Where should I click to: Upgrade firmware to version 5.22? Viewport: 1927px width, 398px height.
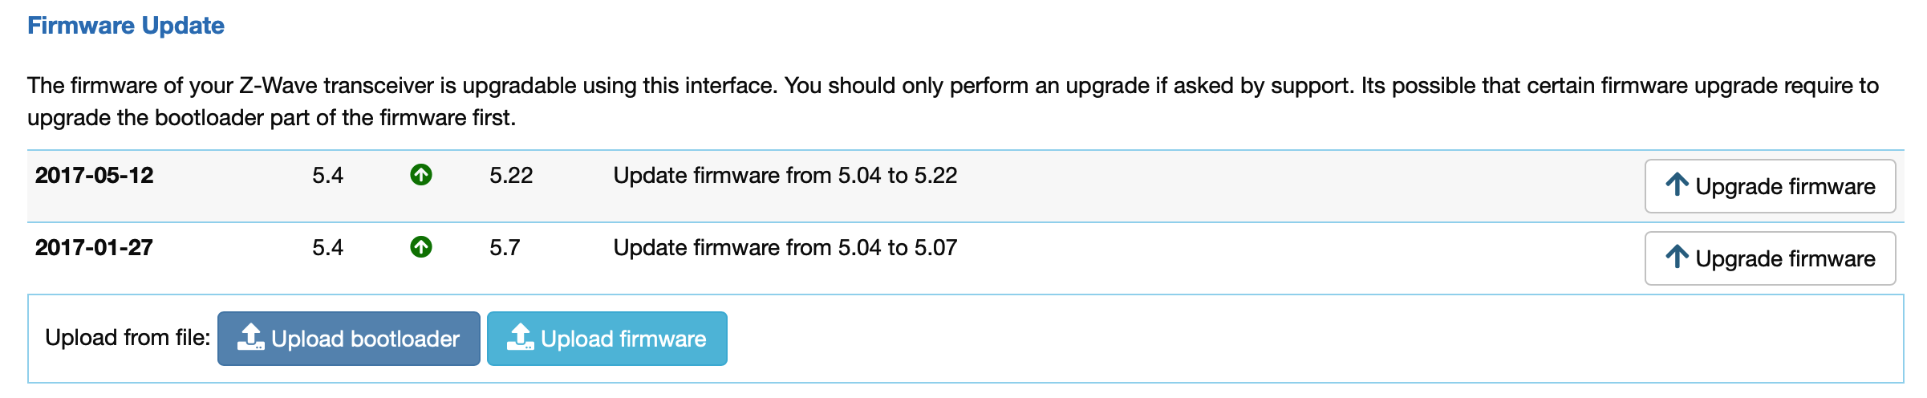tap(1770, 186)
